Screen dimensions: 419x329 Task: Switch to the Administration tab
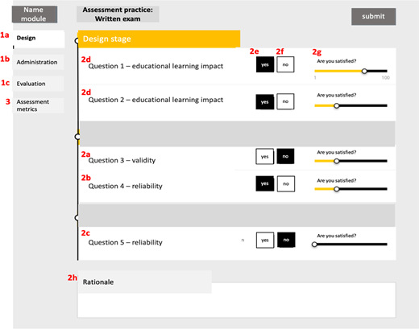tap(38, 62)
